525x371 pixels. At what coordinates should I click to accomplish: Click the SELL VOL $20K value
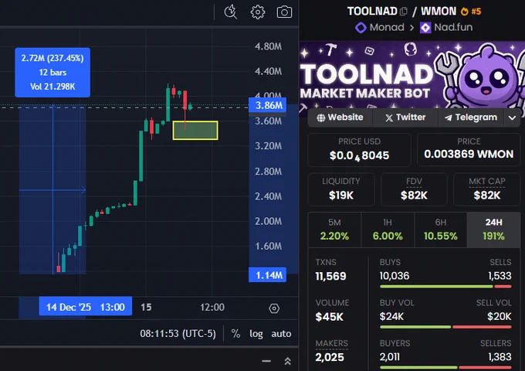click(x=500, y=316)
